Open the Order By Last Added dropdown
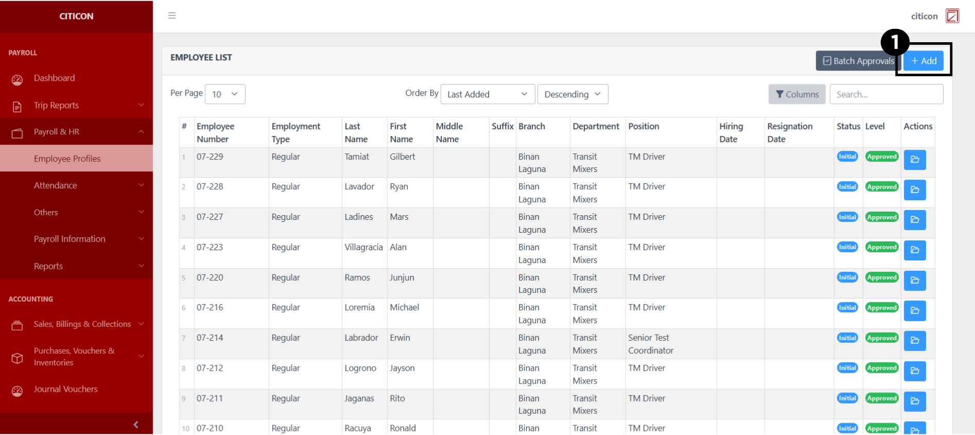 tap(487, 94)
